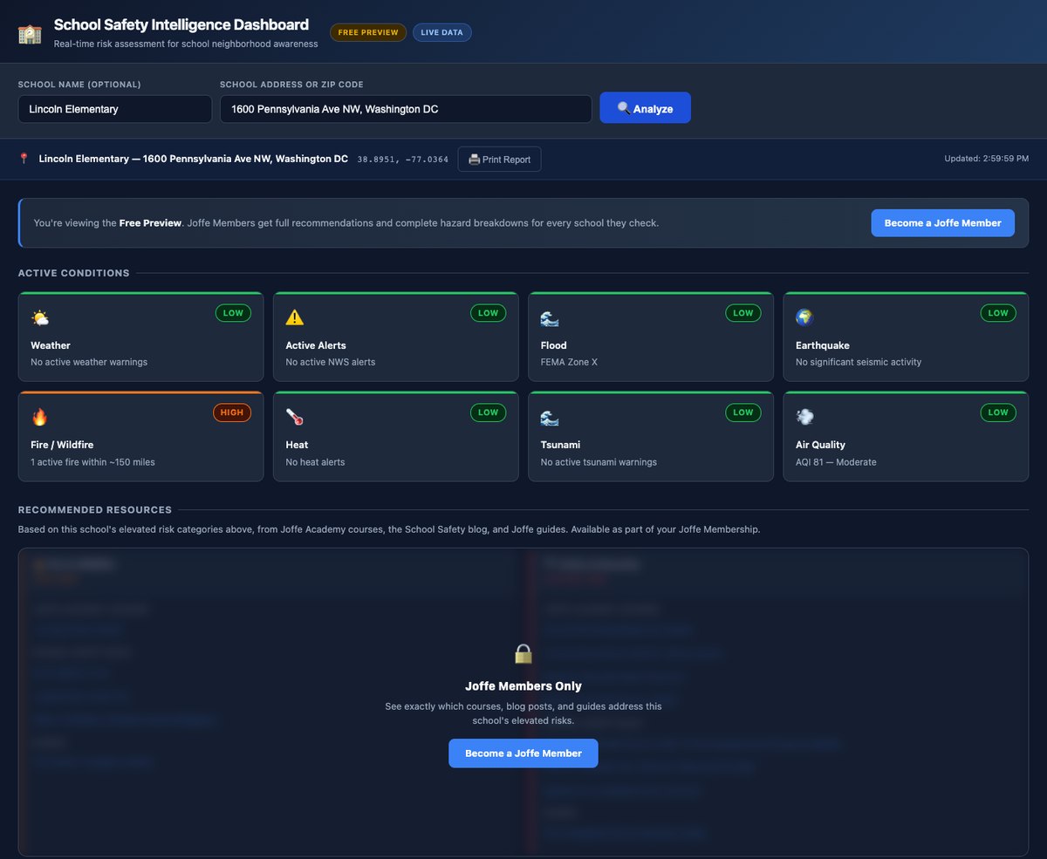Click the Flood wave icon
1047x859 pixels.
tap(550, 318)
